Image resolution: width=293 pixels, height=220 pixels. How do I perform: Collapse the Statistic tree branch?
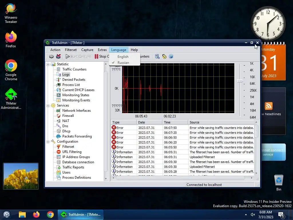[48, 64]
